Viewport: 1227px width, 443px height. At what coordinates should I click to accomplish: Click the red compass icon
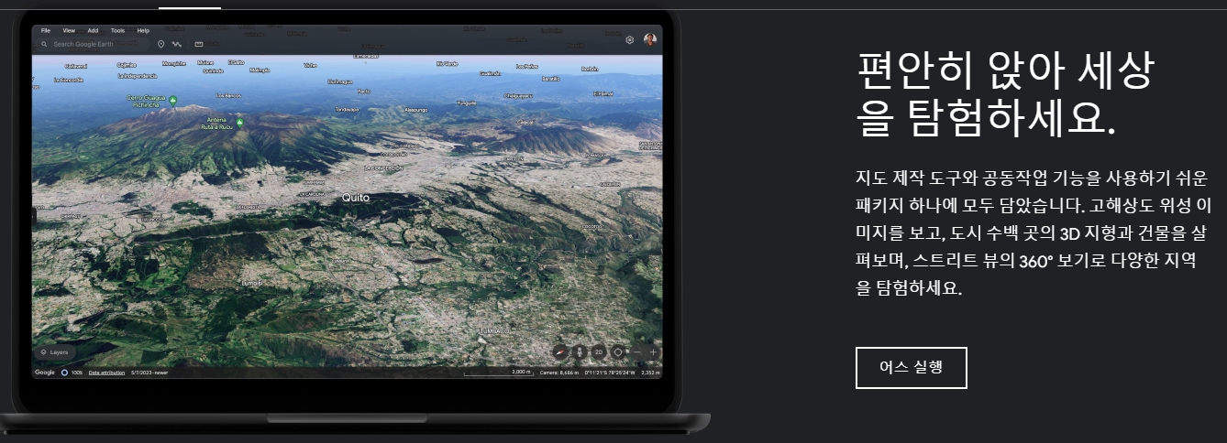(x=560, y=351)
